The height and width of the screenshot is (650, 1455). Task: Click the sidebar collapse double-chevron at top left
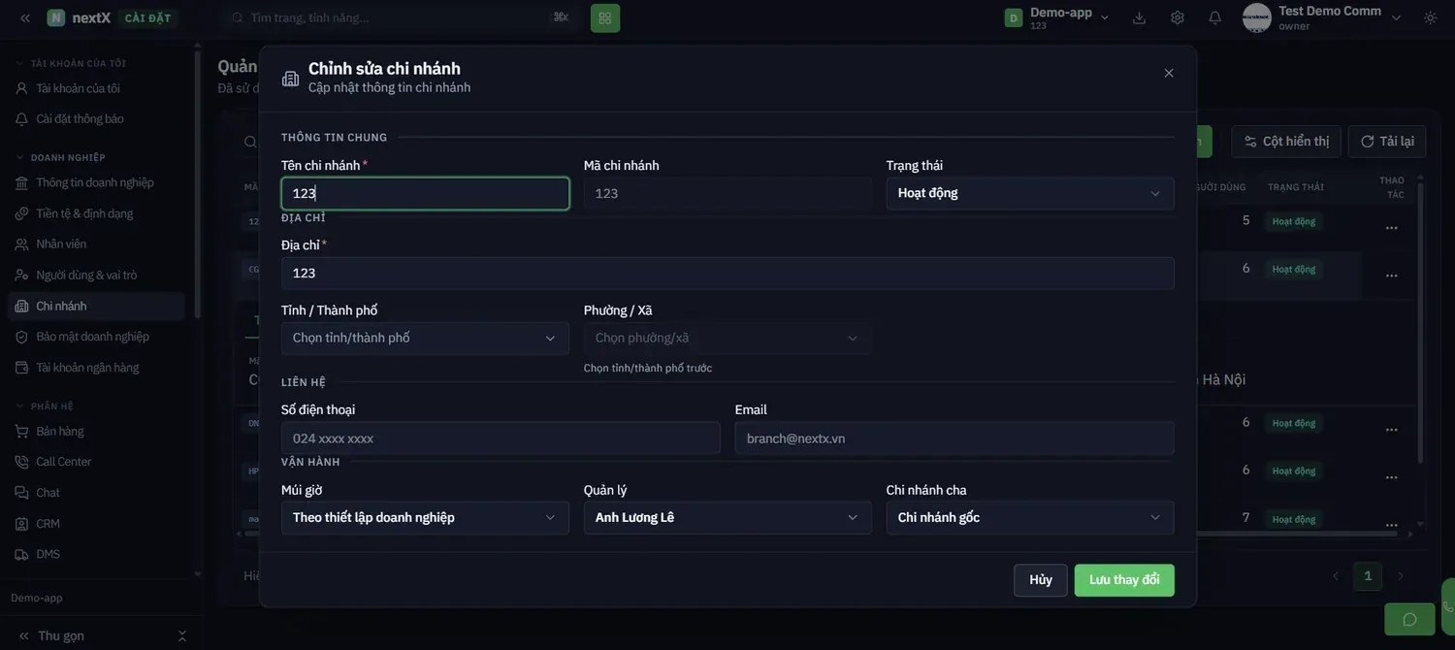(x=25, y=17)
